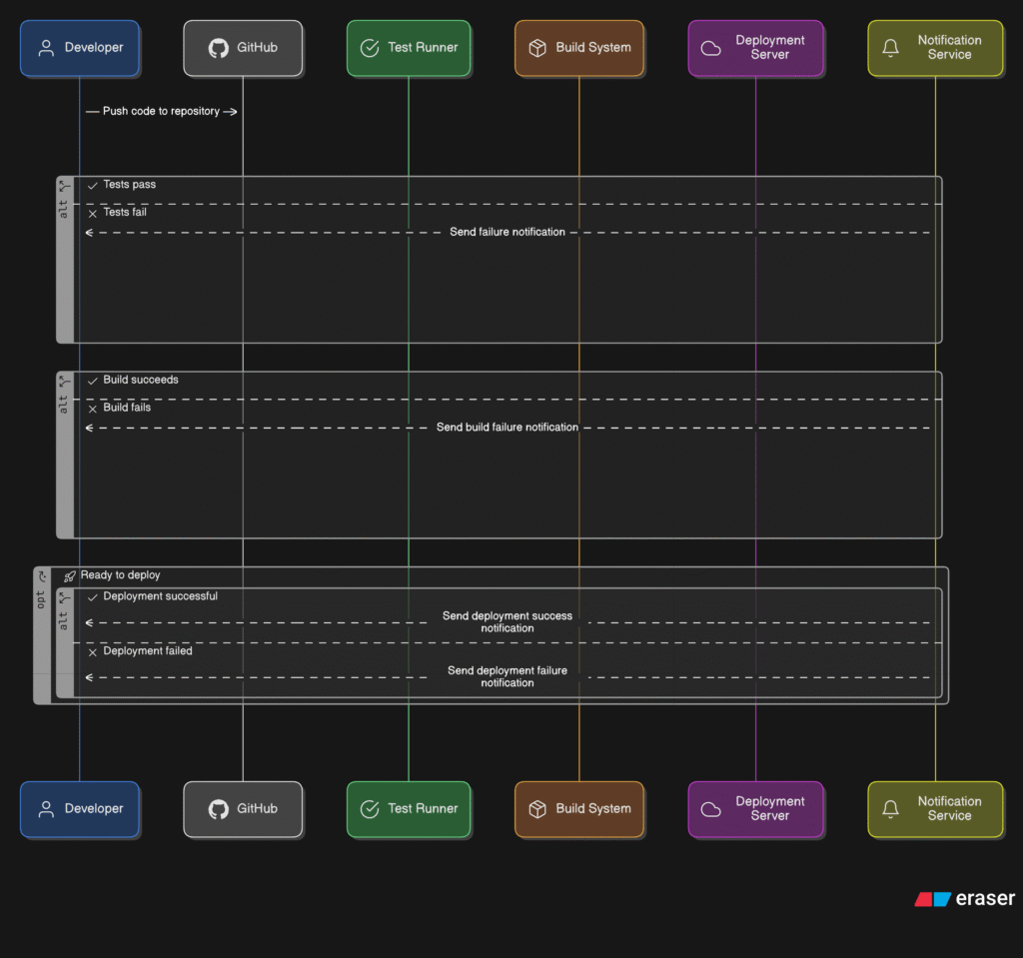Click the Tests pass condition label
The width and height of the screenshot is (1023, 958).
(129, 185)
